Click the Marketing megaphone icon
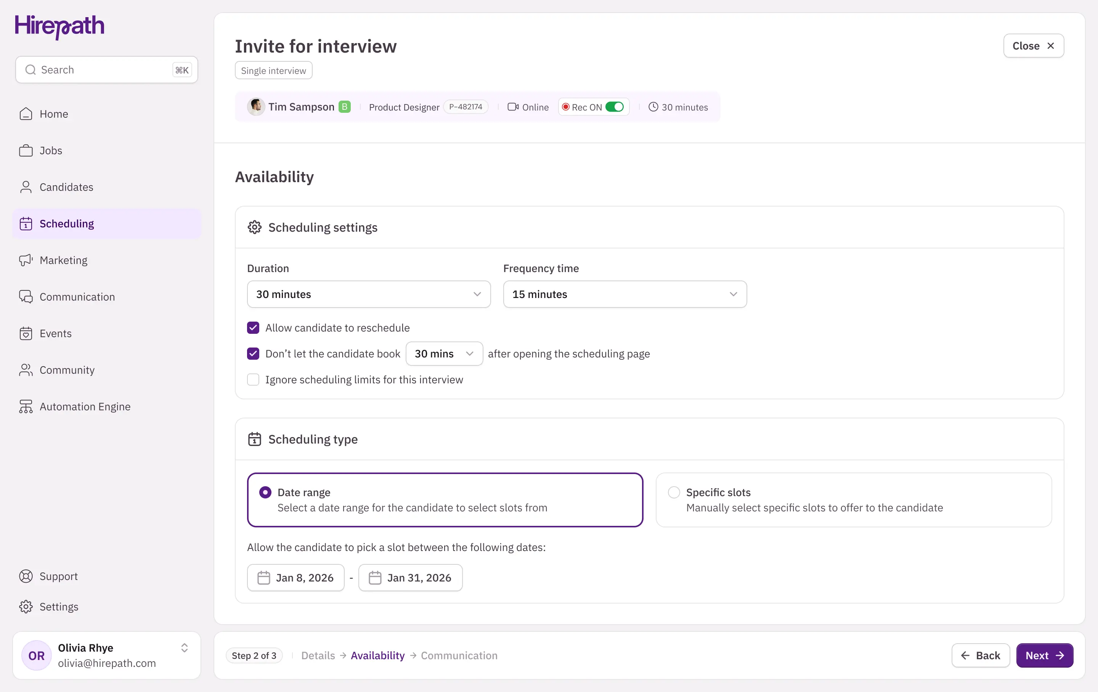1098x692 pixels. [x=26, y=260]
